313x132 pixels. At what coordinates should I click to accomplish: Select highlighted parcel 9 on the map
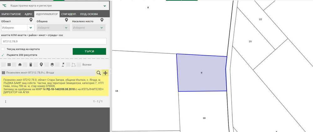point(201,73)
